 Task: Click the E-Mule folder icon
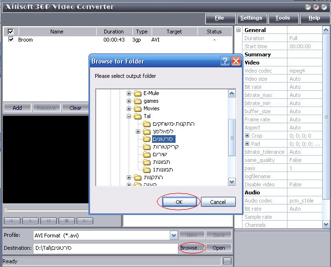pyautogui.click(x=138, y=93)
